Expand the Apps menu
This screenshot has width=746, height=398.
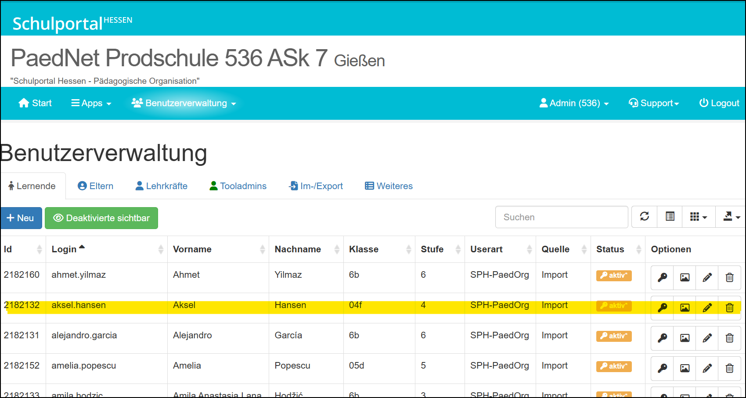[x=91, y=103]
